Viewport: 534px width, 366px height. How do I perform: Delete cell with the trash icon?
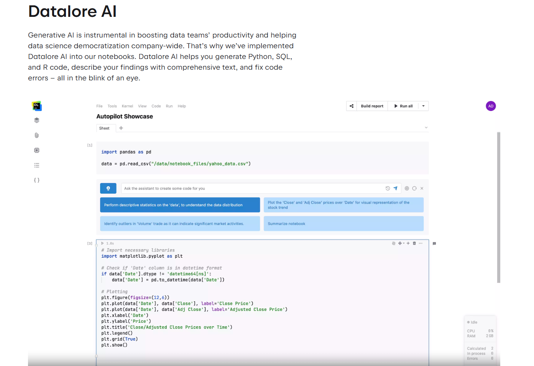[414, 243]
